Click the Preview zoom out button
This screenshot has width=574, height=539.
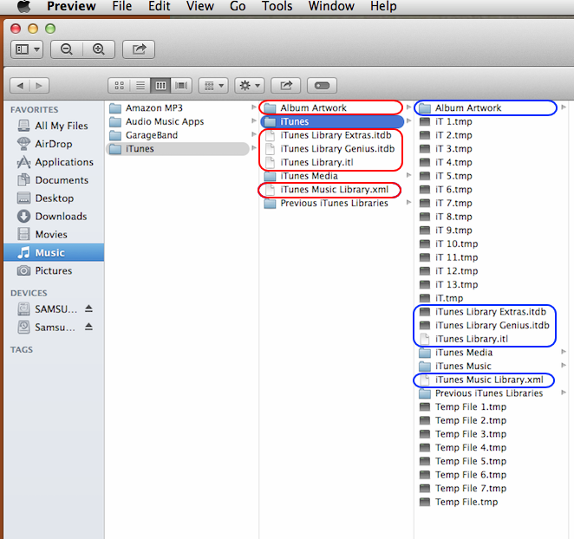pos(67,49)
